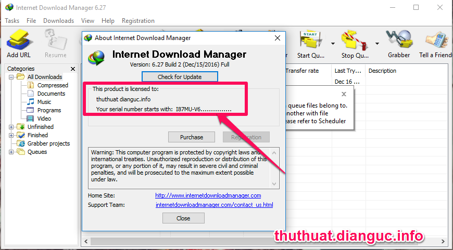Open the Stop Queue dropdown arrow

click(x=377, y=44)
